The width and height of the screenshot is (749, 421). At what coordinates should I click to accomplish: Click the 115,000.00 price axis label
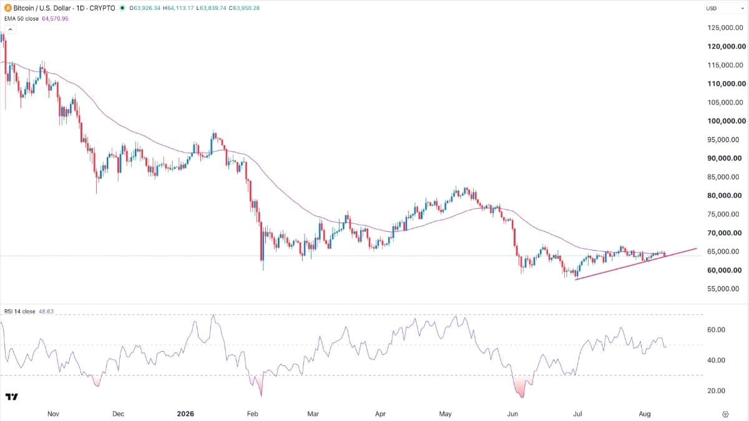[724, 65]
